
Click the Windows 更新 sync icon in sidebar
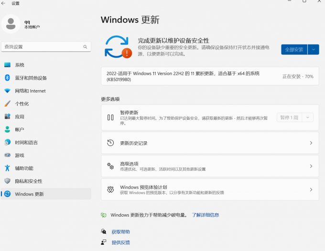point(7,194)
